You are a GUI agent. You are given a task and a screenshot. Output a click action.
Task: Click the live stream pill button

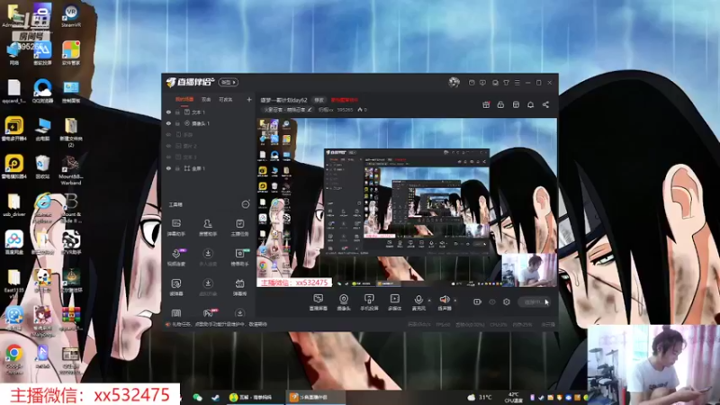534,301
